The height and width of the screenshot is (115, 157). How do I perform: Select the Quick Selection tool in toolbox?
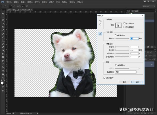pyautogui.click(x=3, y=24)
